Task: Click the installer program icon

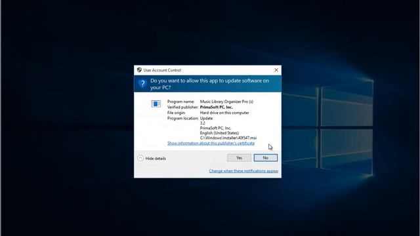Action: pos(156,104)
